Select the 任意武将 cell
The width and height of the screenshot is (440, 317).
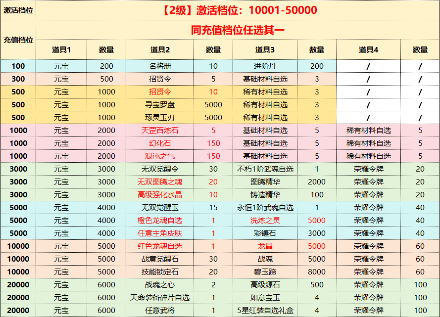click(x=160, y=311)
